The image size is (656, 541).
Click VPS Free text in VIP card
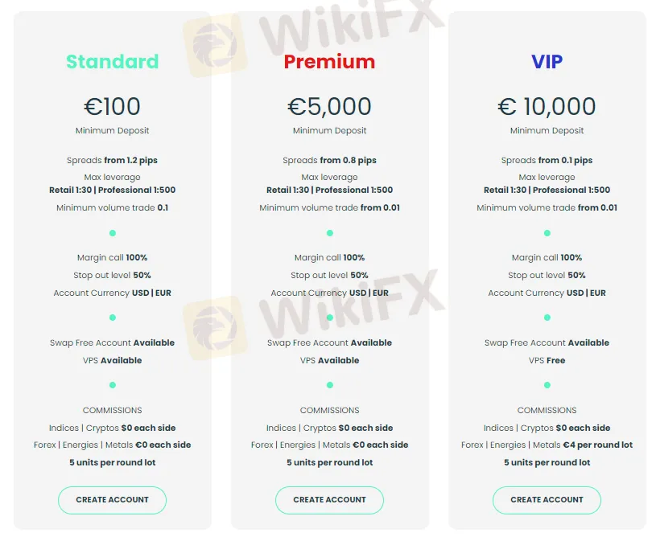547,360
